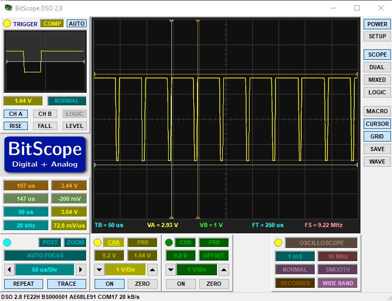Toggle SMOOTH display option
This screenshot has width=392, height=301.
coord(338,270)
